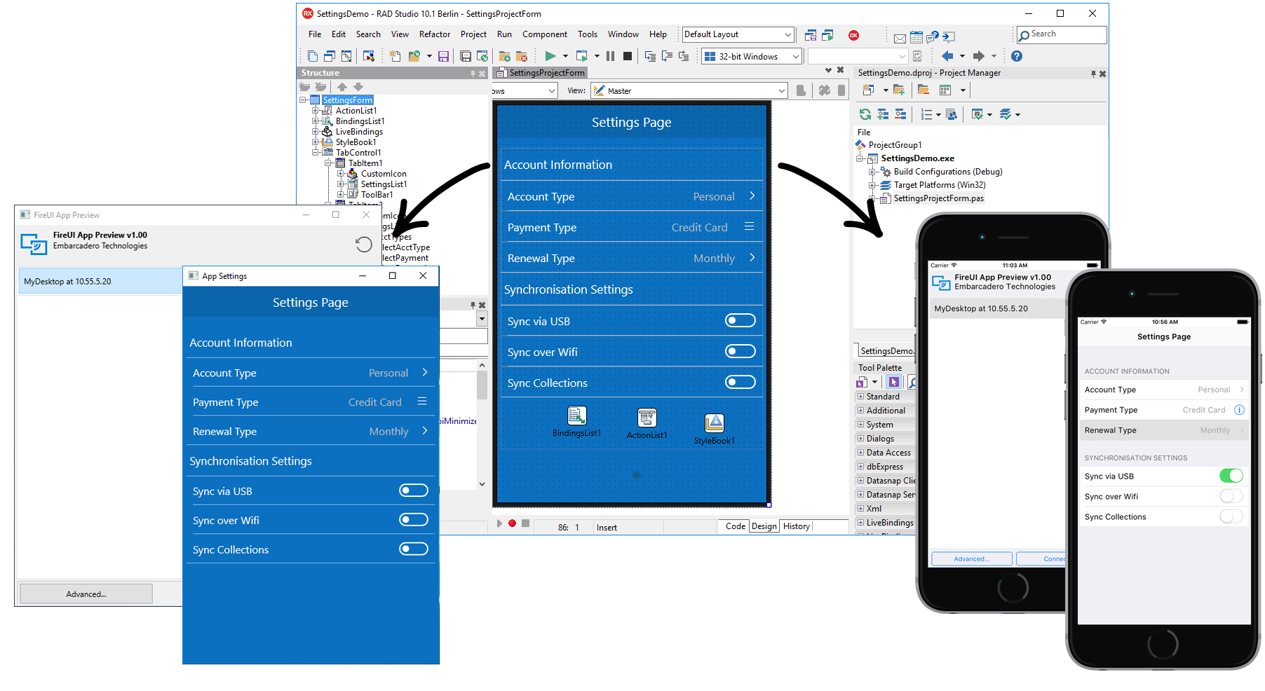Click Advanced... button on left iPhone screen
The image size is (1265, 691).
coord(972,559)
